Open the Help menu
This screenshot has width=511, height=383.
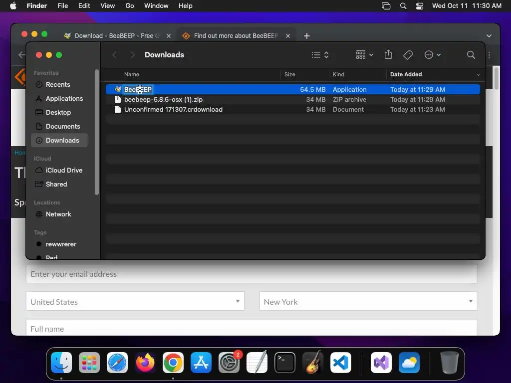tap(186, 6)
